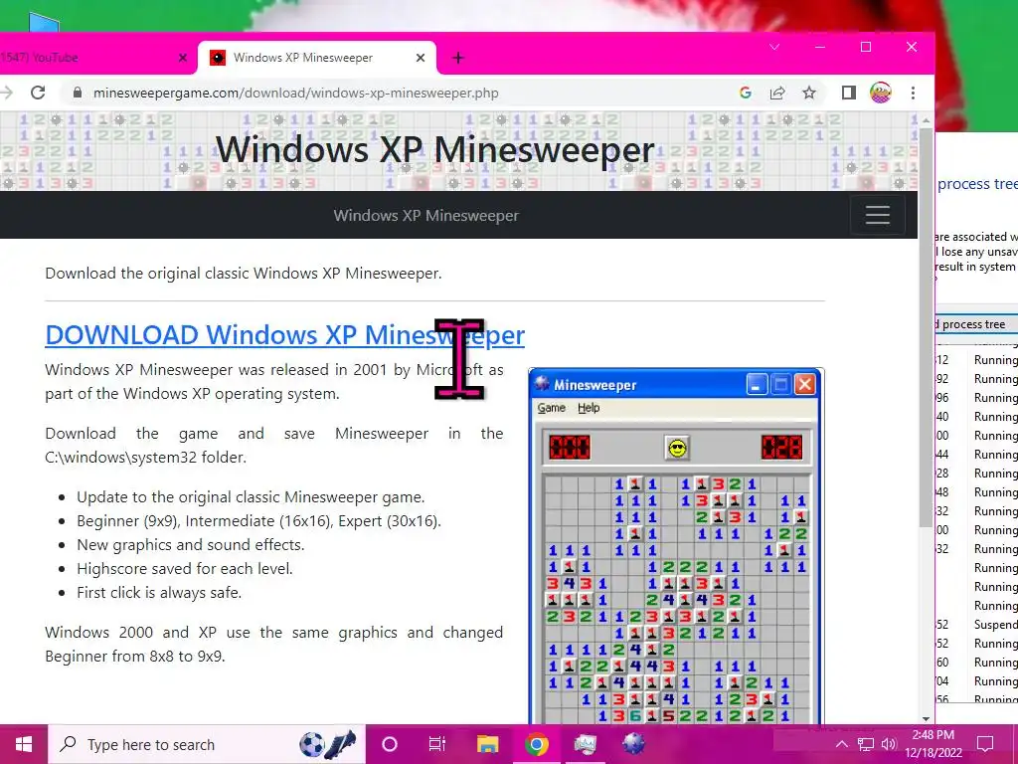
Task: Click the site padlock icon in address bar
Action: pos(78,93)
